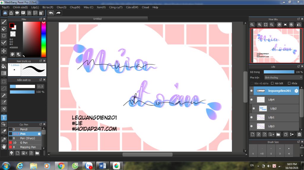This screenshot has width=304, height=170.
Task: Open the color palette icon in Màu panel
Action: click(12, 54)
